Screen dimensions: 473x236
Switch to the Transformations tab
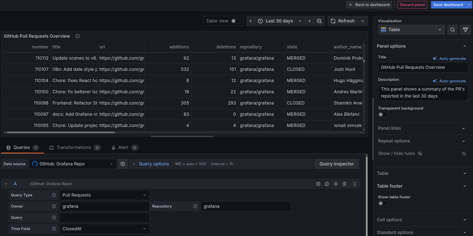[73, 147]
